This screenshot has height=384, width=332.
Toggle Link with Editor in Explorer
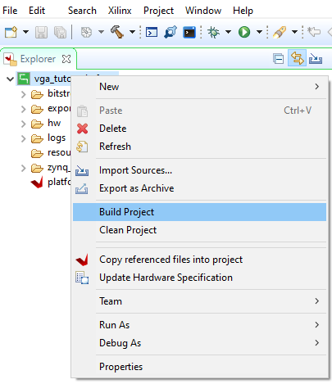(x=297, y=58)
